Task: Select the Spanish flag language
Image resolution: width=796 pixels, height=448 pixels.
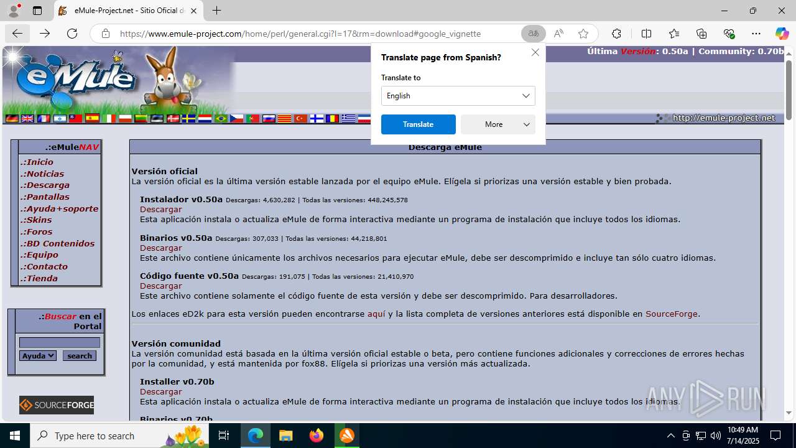Action: point(92,118)
